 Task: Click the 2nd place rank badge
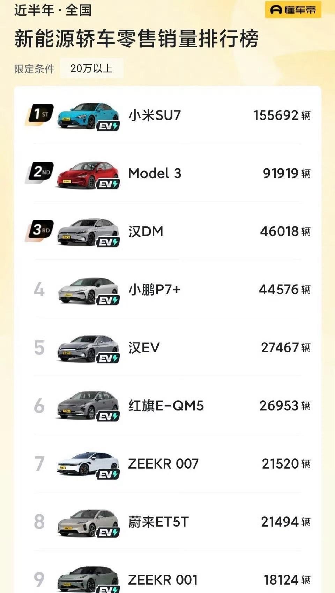click(40, 172)
